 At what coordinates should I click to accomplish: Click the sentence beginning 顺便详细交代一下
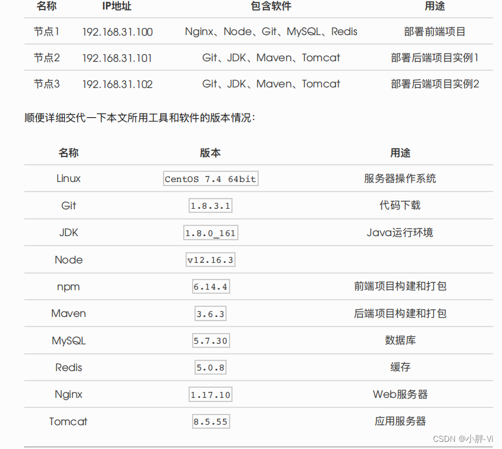[140, 118]
